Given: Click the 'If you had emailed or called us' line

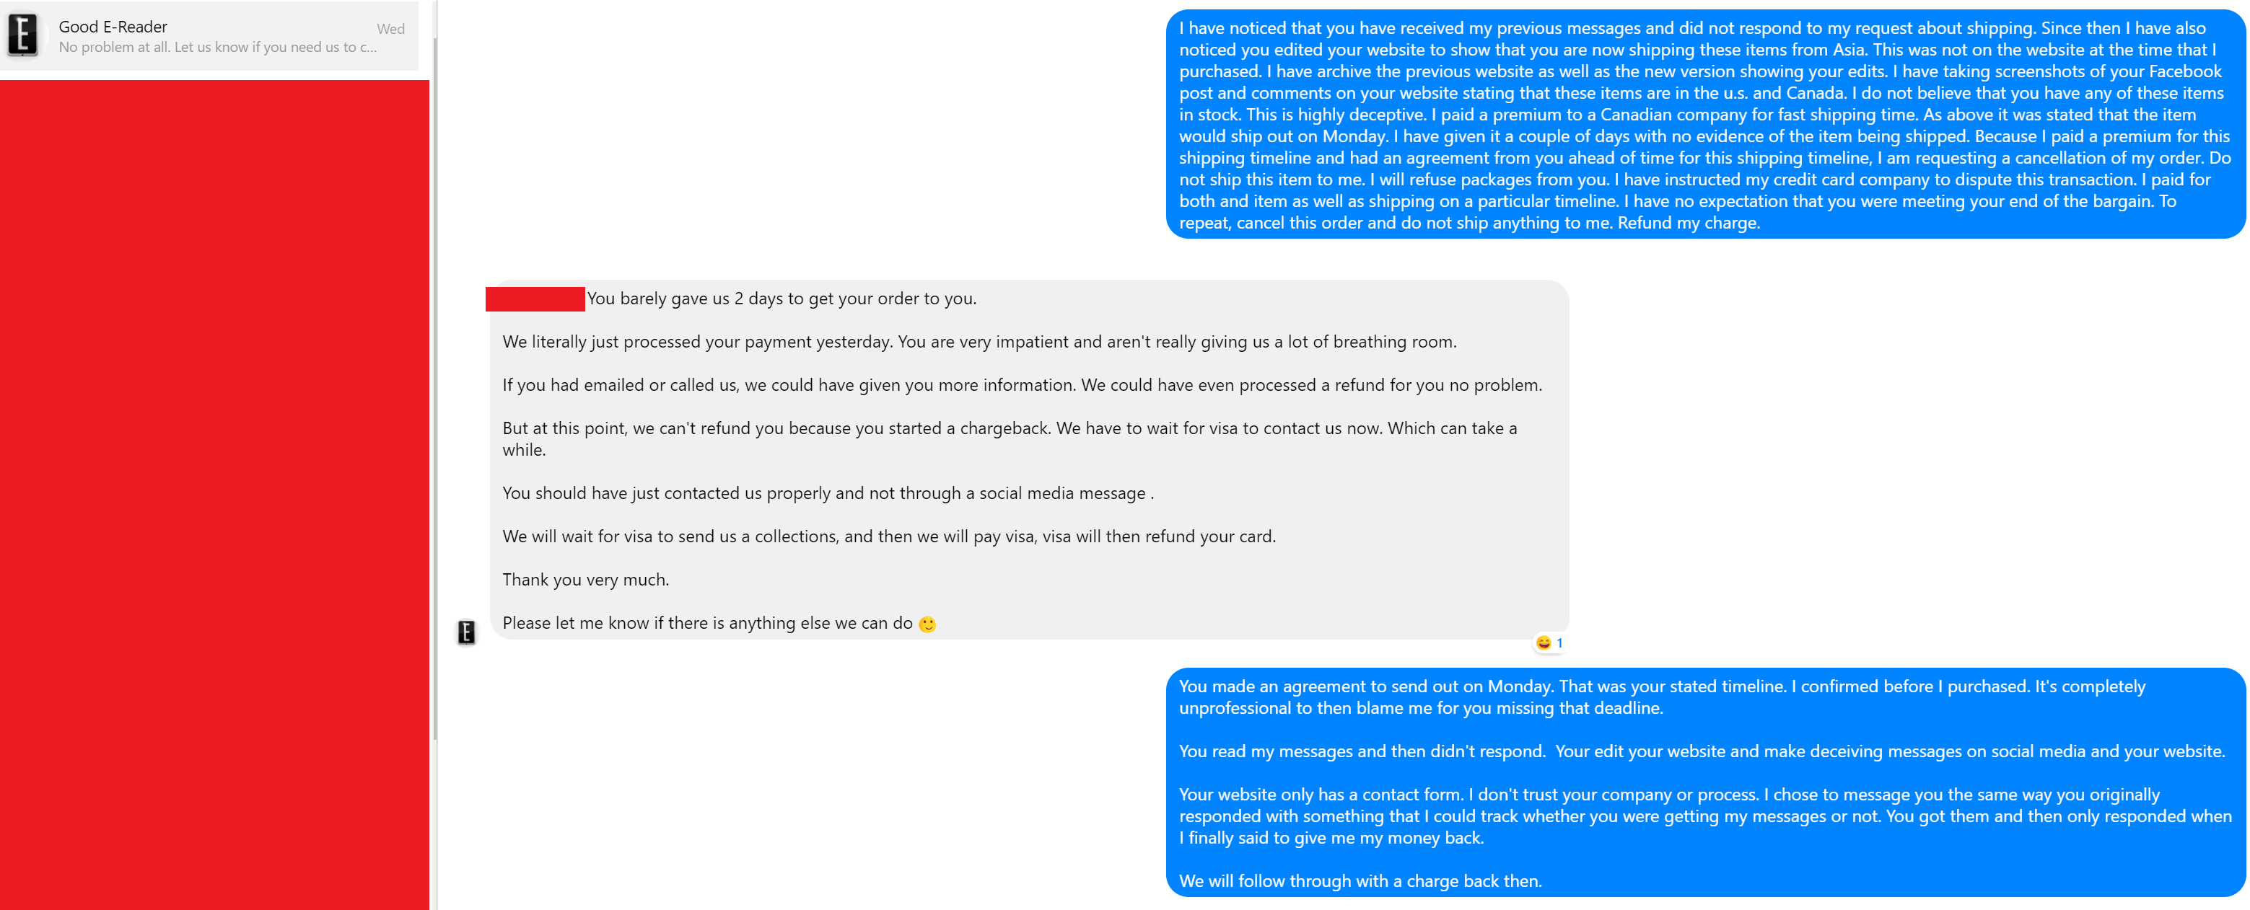Looking at the screenshot, I should [x=1021, y=385].
